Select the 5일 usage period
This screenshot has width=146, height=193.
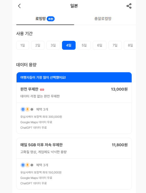click(84, 45)
